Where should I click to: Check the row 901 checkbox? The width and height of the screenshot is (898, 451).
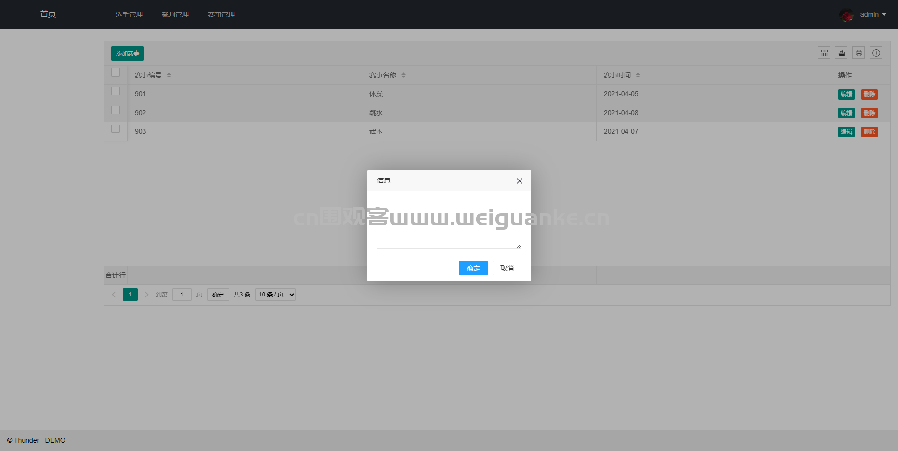[x=116, y=91]
